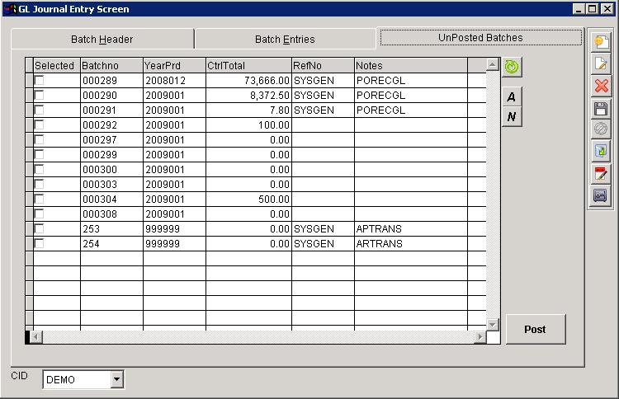Click the red X delete icon

tap(601, 86)
